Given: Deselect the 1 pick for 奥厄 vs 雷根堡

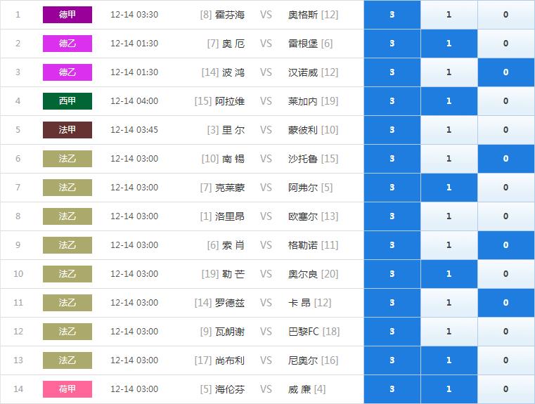Looking at the screenshot, I should [449, 44].
